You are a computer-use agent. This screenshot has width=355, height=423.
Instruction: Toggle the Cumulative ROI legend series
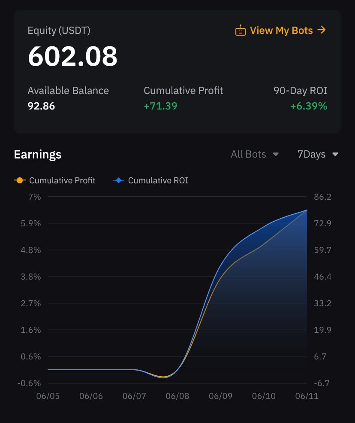point(150,180)
